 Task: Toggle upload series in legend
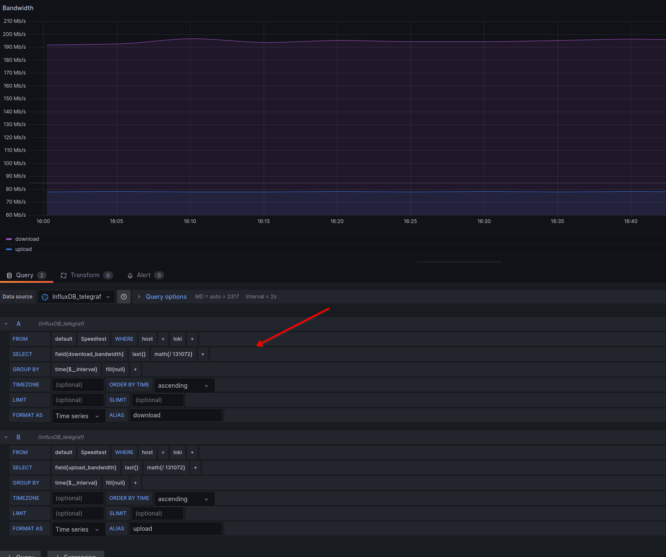point(23,249)
